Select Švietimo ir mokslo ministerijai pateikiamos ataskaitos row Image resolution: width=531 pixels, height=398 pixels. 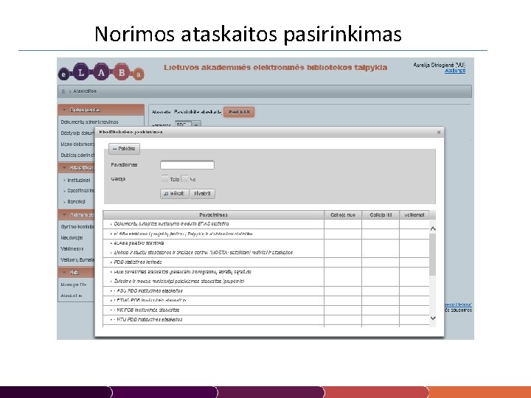pos(266,282)
